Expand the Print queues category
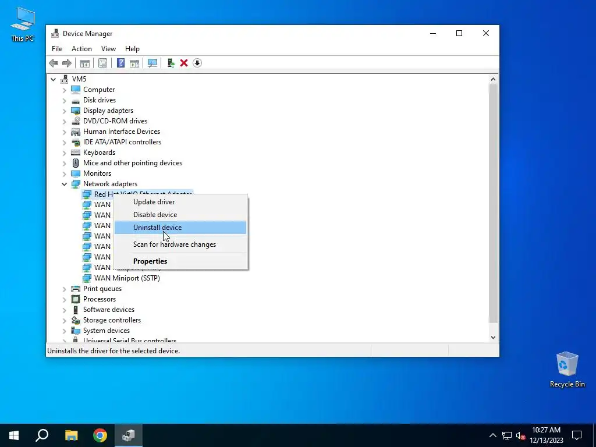This screenshot has height=447, width=596. click(x=64, y=289)
